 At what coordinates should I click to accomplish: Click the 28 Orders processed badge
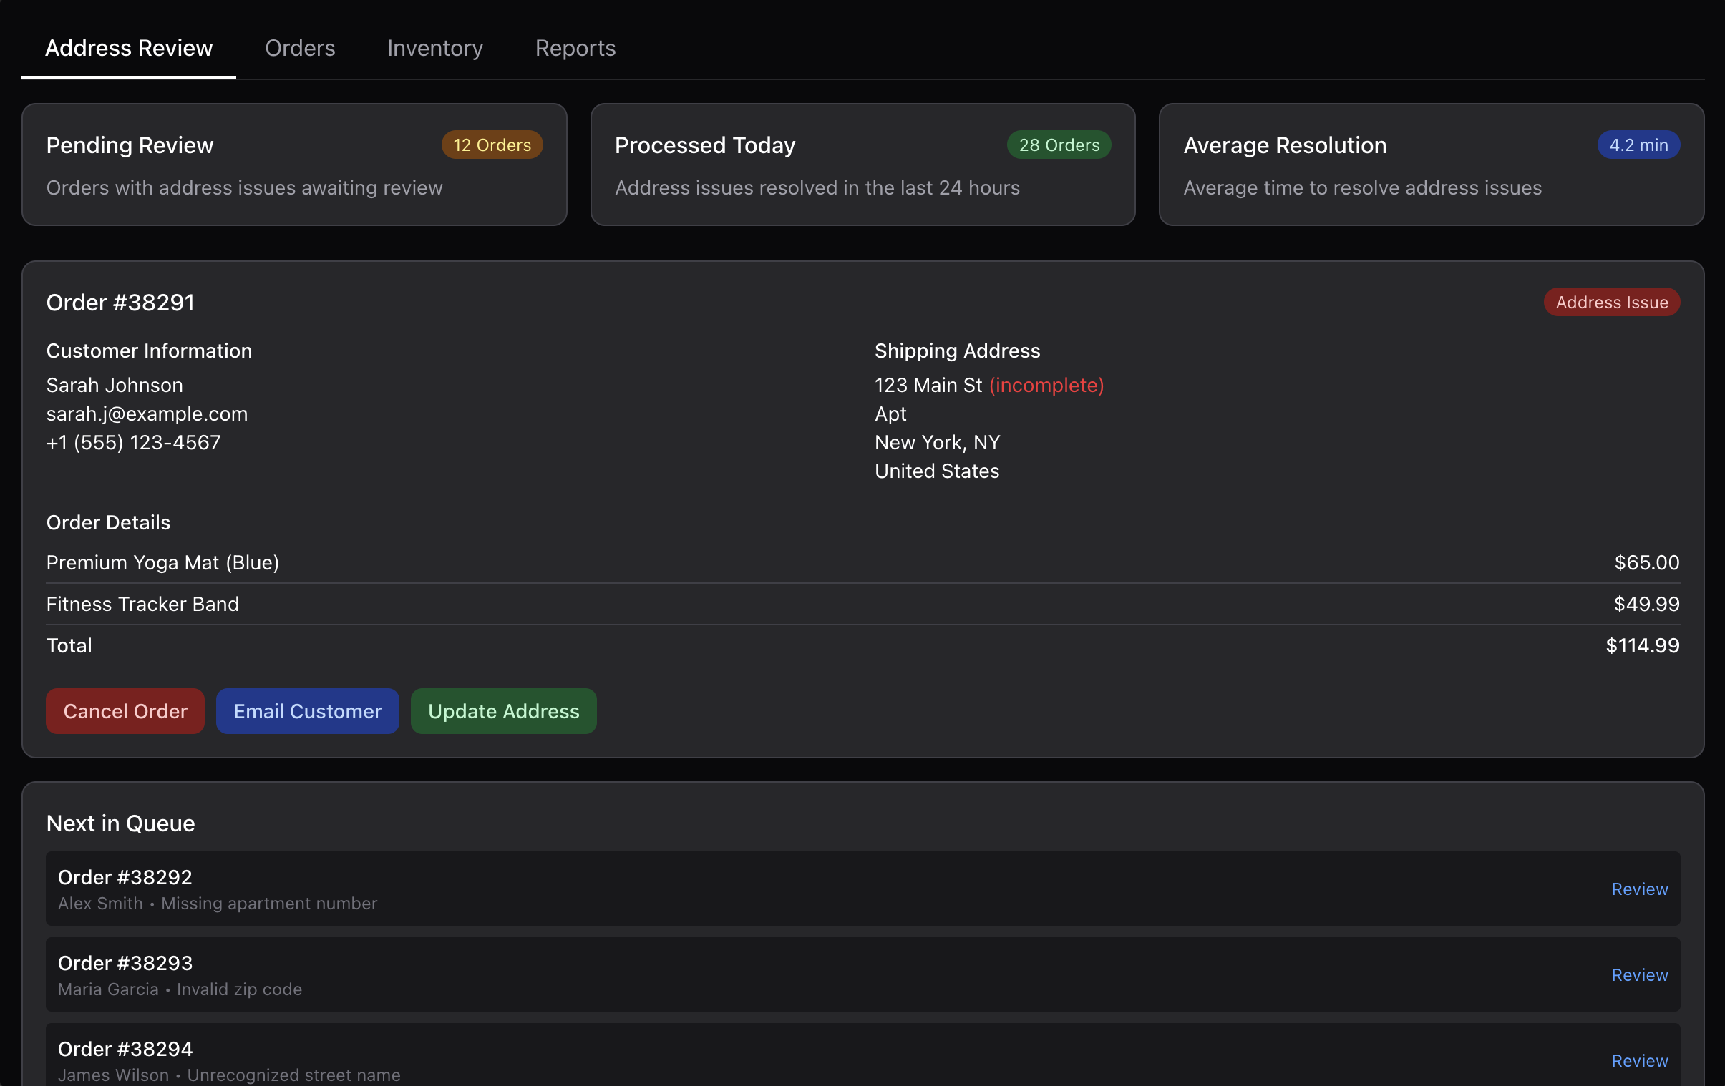point(1059,145)
